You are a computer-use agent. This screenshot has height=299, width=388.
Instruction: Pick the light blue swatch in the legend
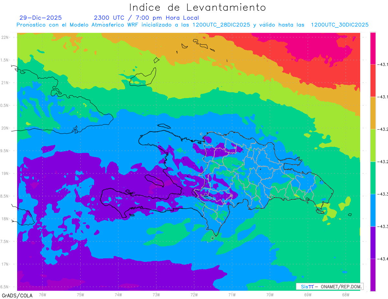(x=373, y=210)
